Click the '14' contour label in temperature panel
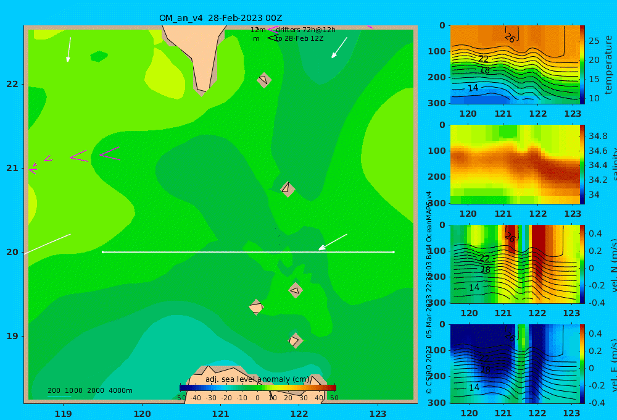The width and height of the screenshot is (617, 420). [x=473, y=88]
